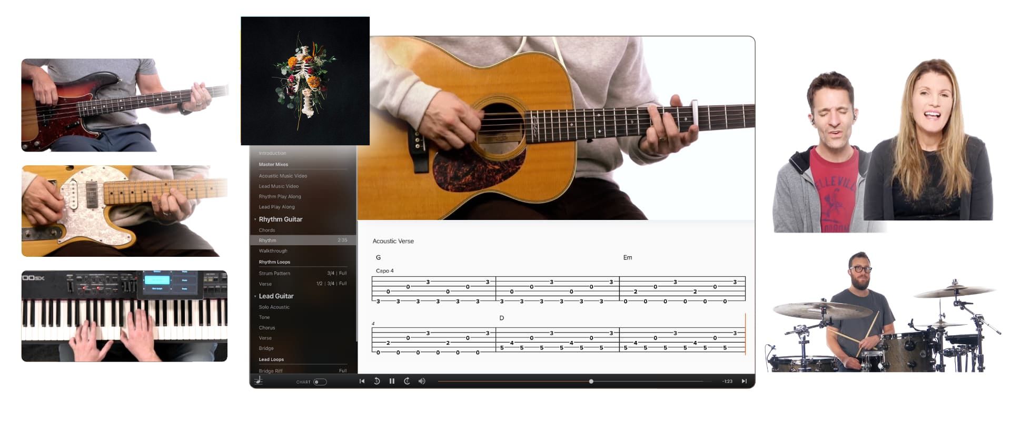
Task: Open the Acoustic Music Video lesson
Action: click(283, 176)
